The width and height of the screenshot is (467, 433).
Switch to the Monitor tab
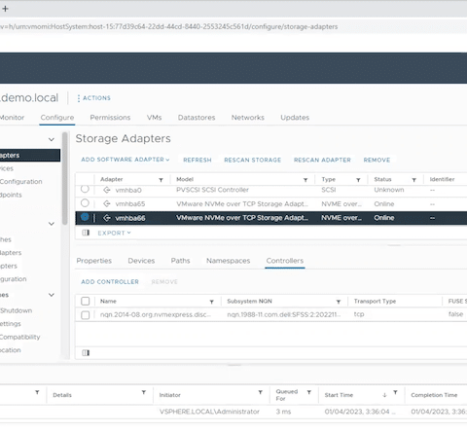pyautogui.click(x=12, y=118)
